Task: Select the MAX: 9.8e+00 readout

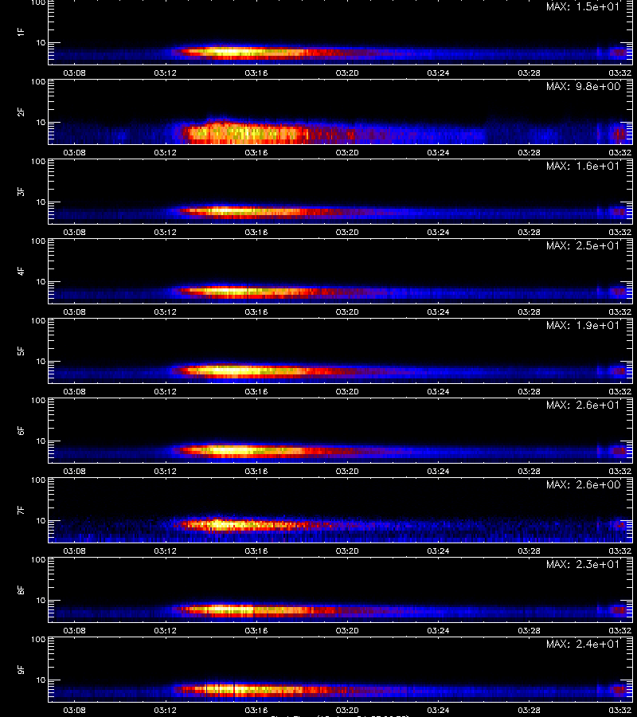Action: (x=583, y=86)
